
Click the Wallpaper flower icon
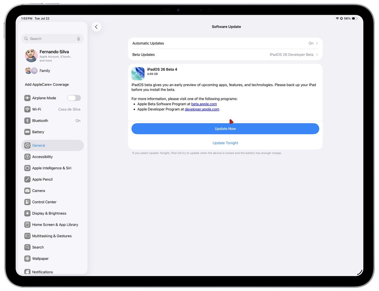[27, 259]
